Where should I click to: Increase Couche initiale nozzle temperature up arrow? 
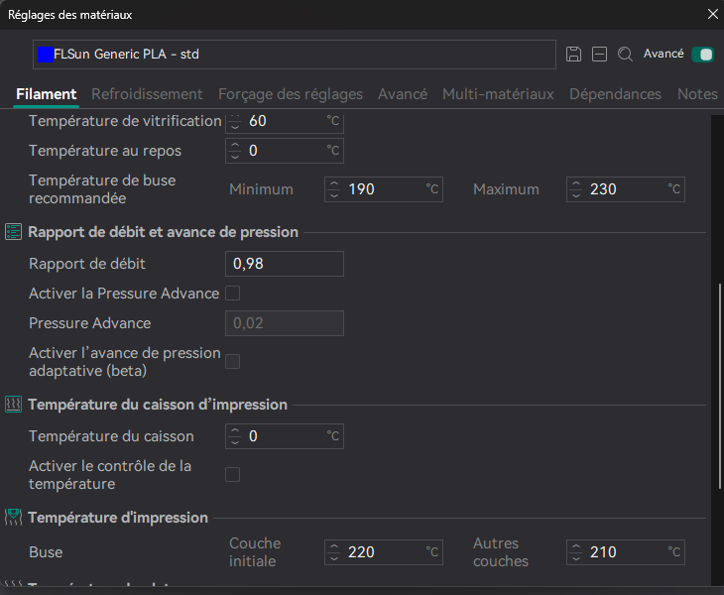(x=334, y=546)
